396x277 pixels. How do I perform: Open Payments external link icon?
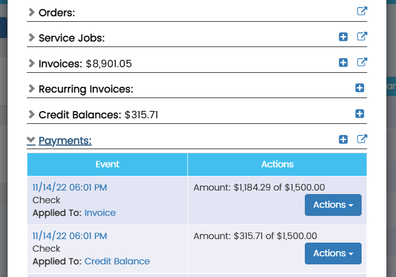[362, 139]
